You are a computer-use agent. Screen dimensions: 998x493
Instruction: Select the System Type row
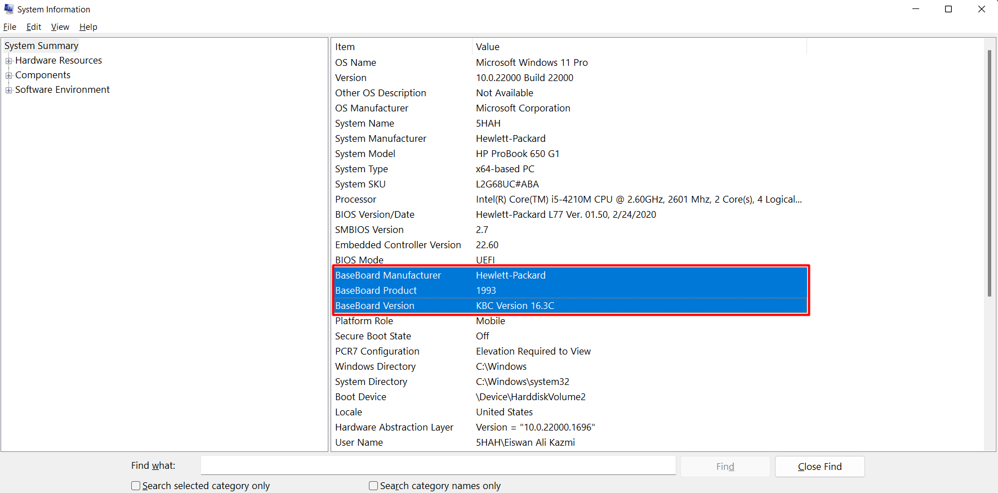click(x=570, y=169)
